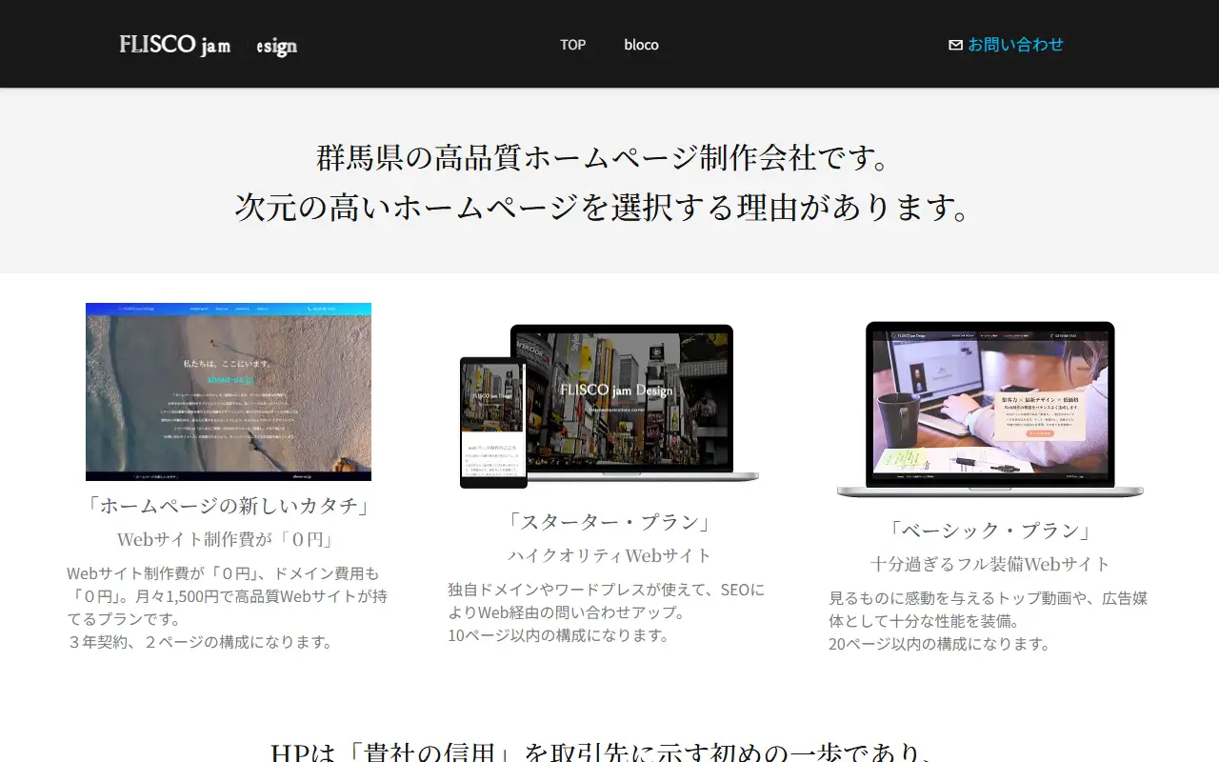This screenshot has height=762, width=1219.
Task: Click the 20ページ以内の構成になります。 text
Action: [940, 644]
